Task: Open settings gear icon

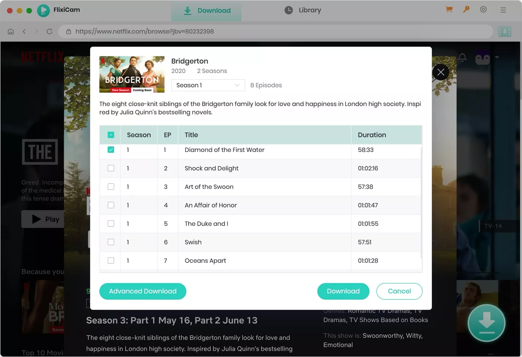Action: click(x=483, y=10)
